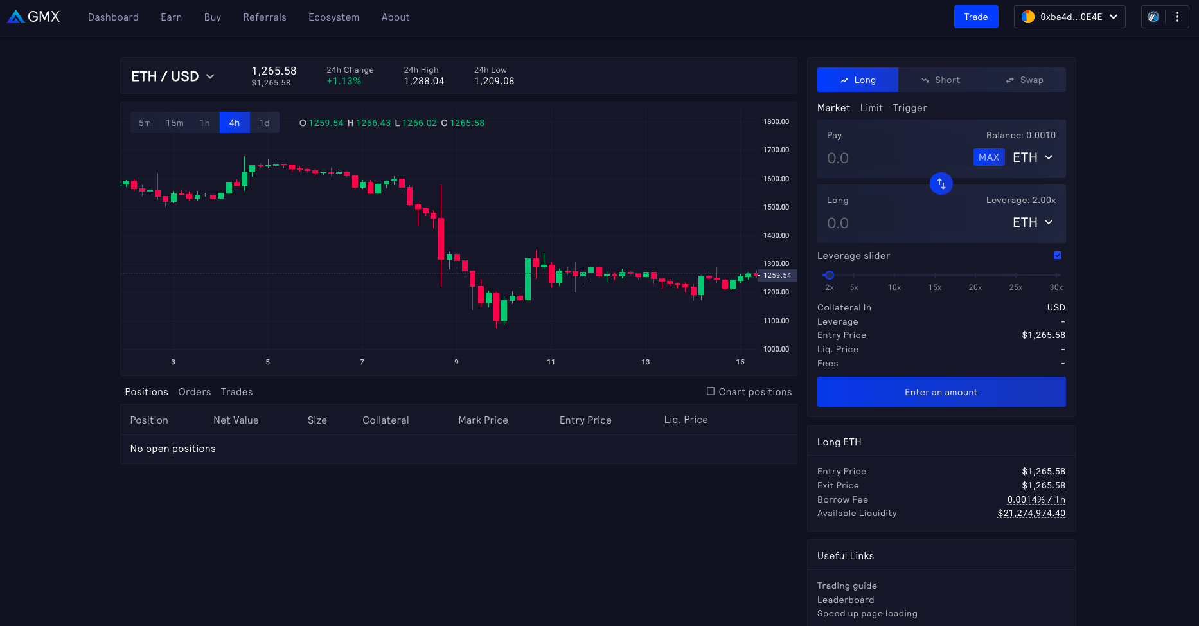Open the Trading guide link
1199x626 pixels.
click(x=847, y=586)
